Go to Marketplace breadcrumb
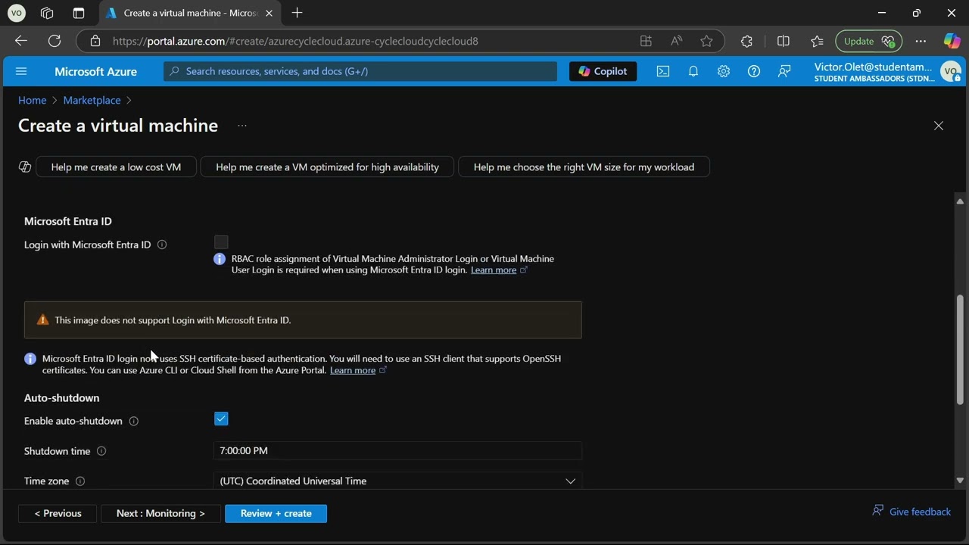 point(92,100)
